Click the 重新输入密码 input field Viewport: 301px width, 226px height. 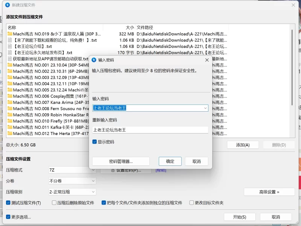pyautogui.click(x=150, y=130)
